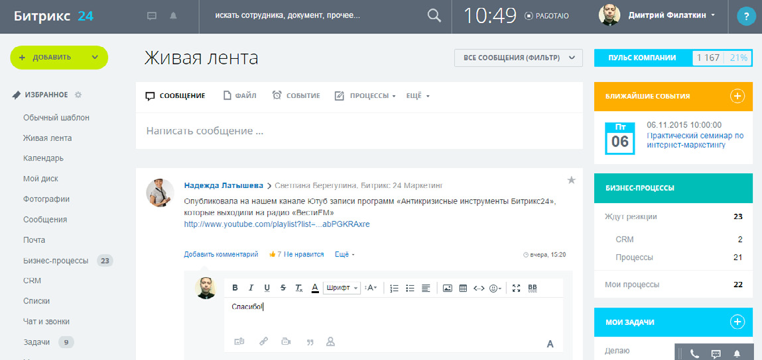Mention a person in comment

click(331, 341)
